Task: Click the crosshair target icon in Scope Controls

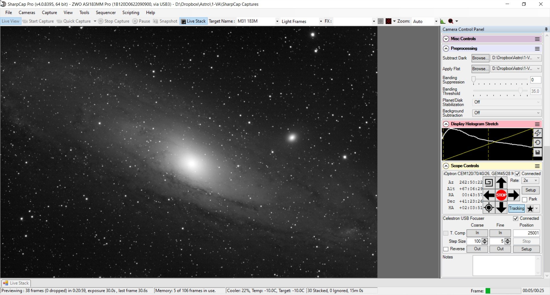Action: point(489,208)
